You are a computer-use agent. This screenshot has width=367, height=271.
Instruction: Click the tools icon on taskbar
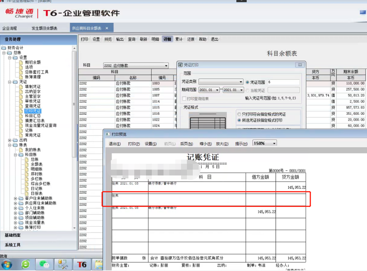[63, 265]
